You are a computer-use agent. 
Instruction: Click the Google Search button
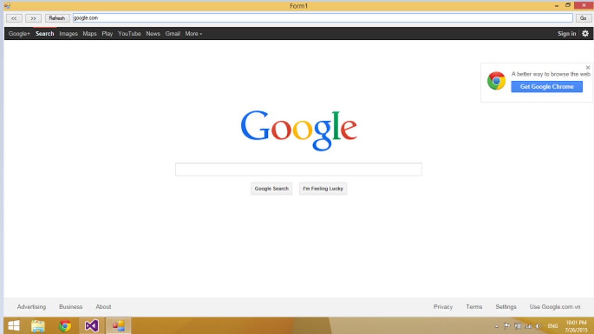click(271, 189)
